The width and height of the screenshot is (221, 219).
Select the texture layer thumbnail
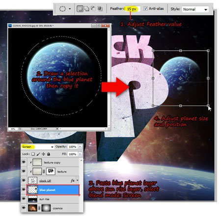click(37, 171)
